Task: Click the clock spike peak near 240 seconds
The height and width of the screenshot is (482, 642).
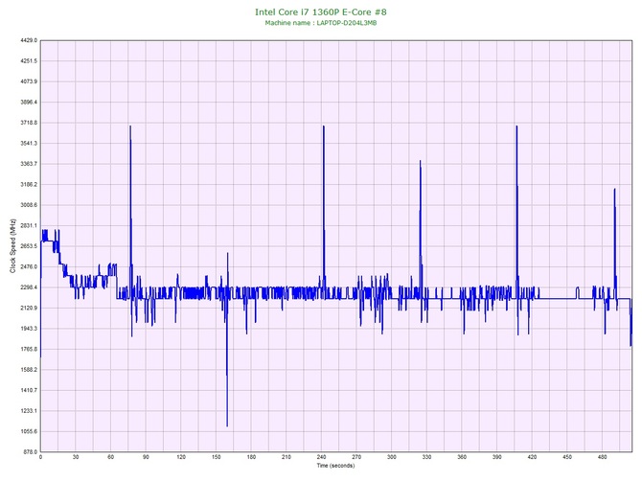Action: (324, 126)
